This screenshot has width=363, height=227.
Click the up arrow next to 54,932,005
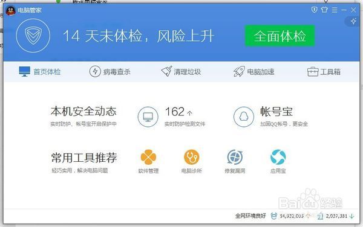pos(308,216)
